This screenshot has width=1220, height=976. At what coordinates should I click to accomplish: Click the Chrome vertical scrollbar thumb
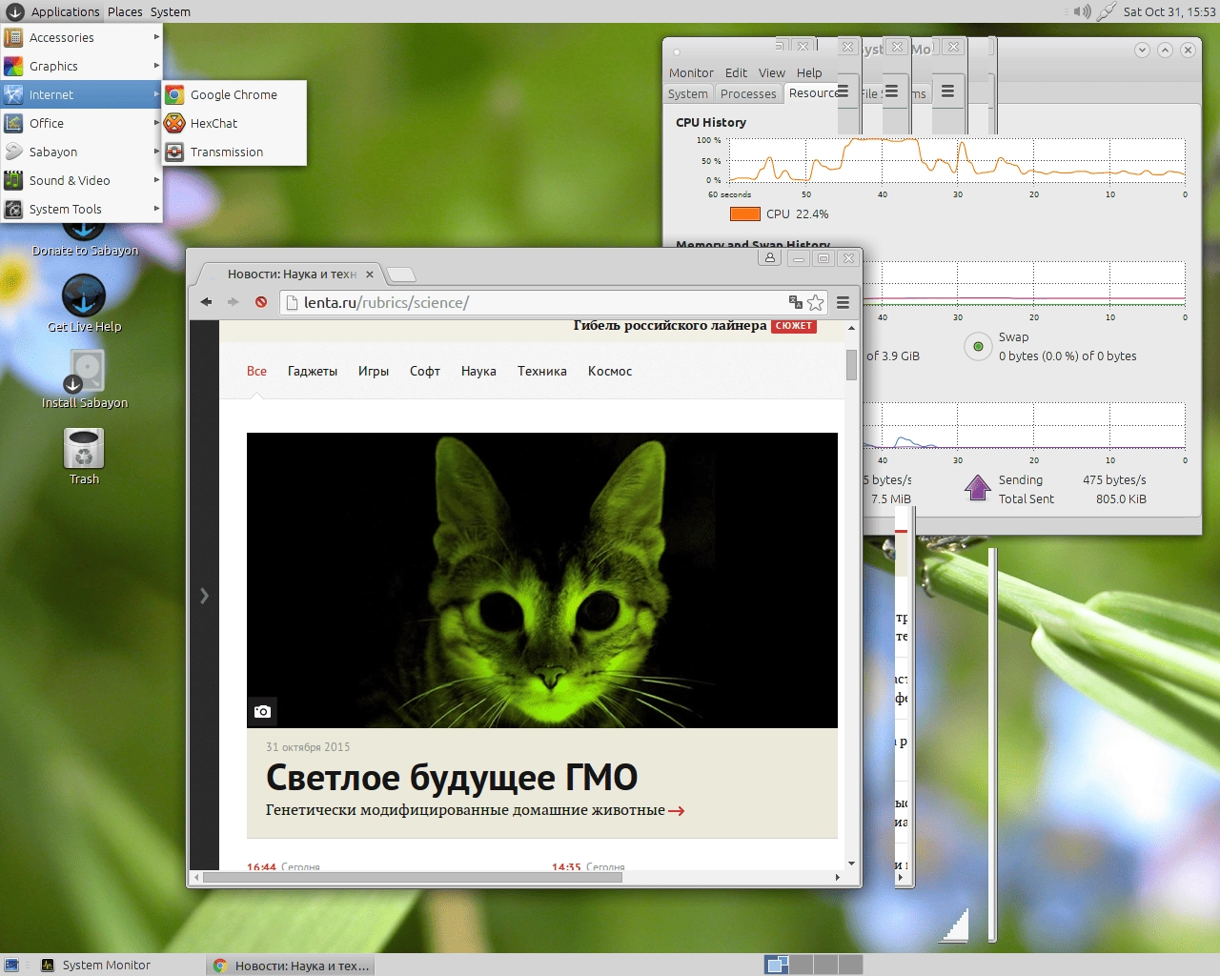click(851, 365)
